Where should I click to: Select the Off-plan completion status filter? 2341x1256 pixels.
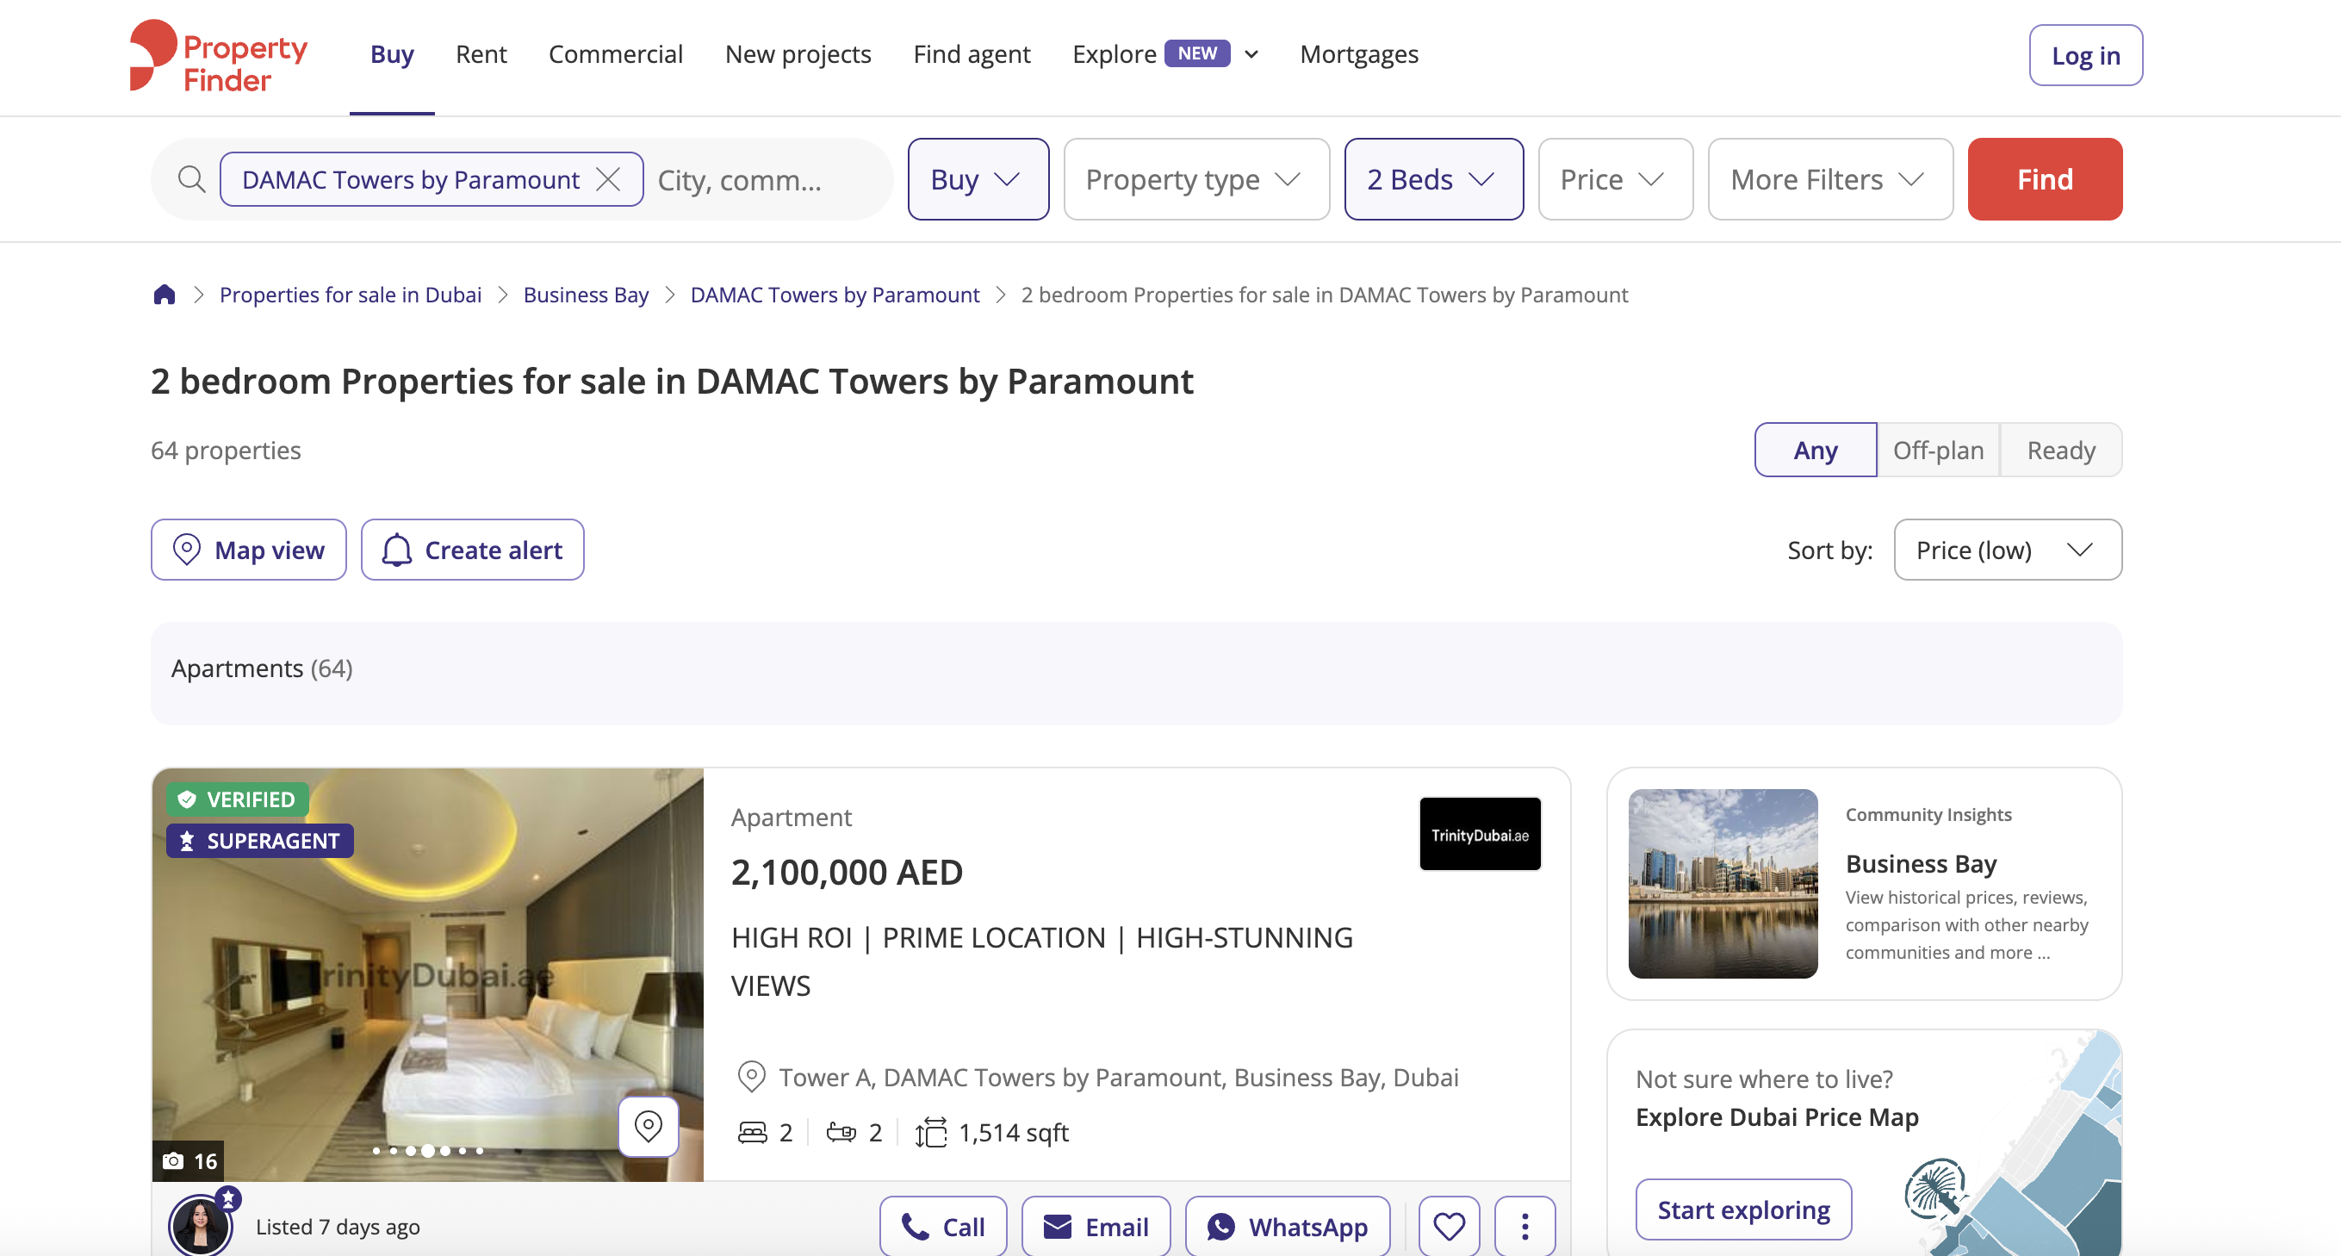(1938, 450)
